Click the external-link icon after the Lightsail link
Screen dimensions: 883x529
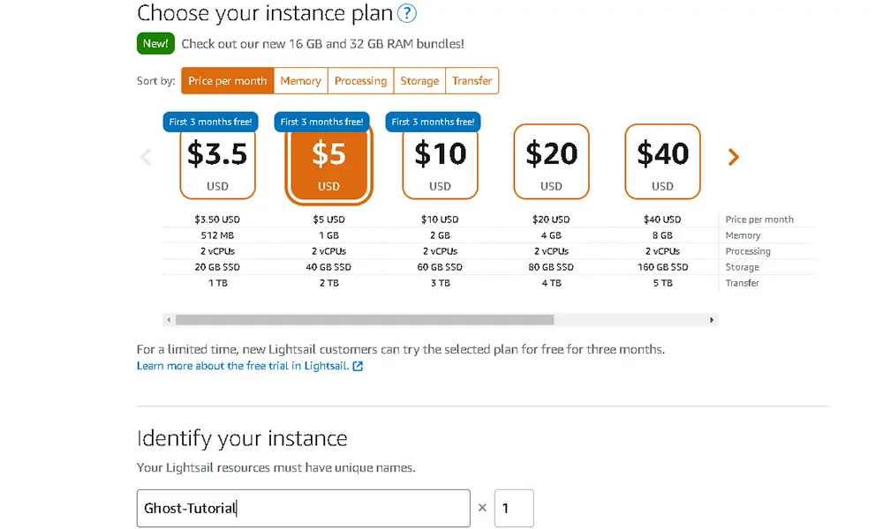pyautogui.click(x=358, y=366)
